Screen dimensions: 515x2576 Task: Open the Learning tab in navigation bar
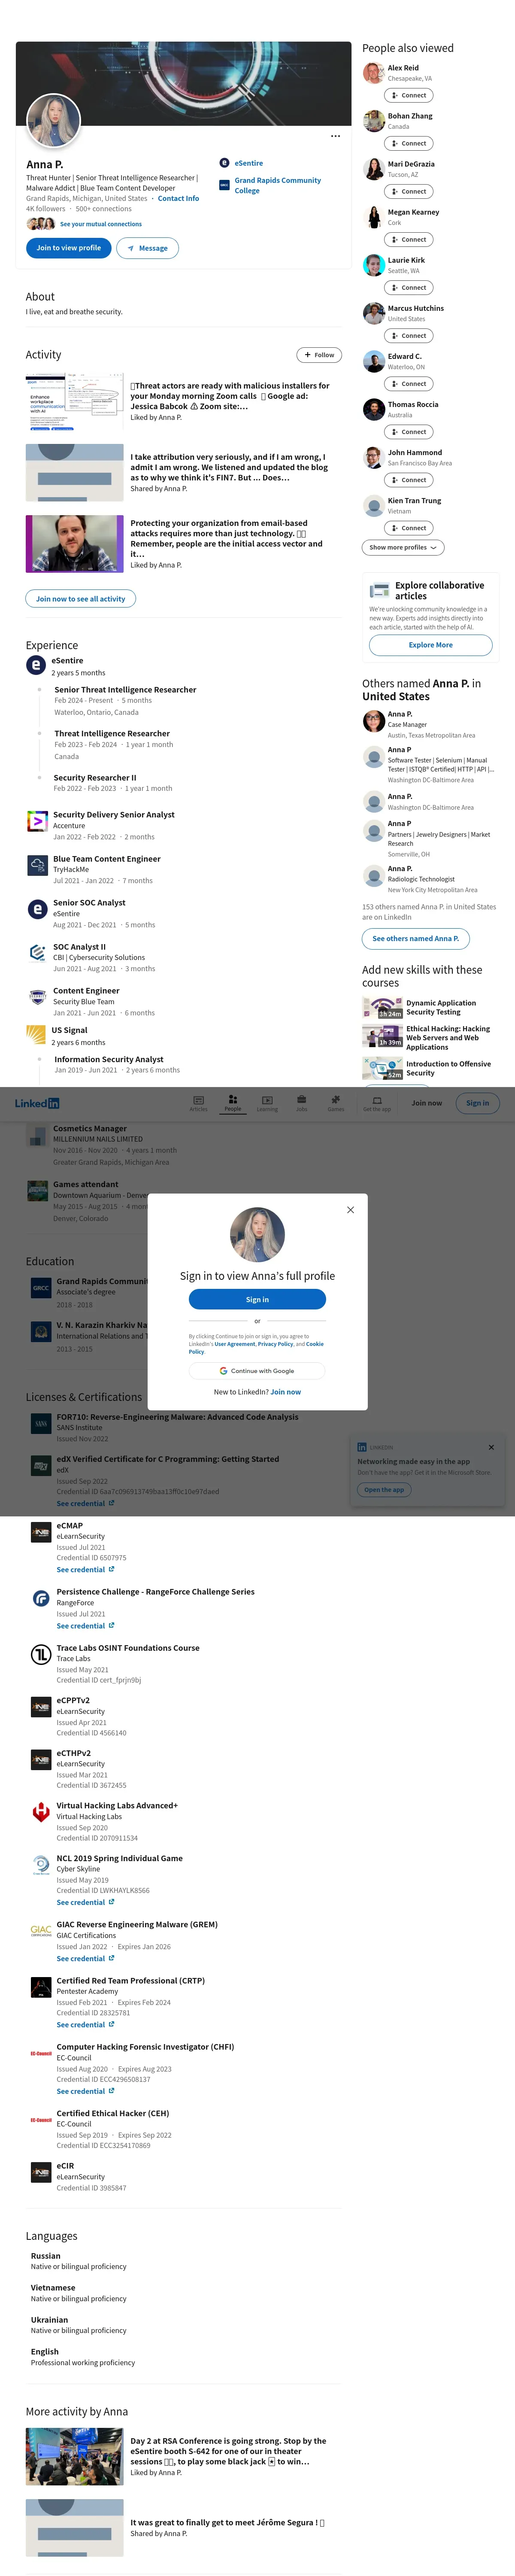pos(267,1103)
